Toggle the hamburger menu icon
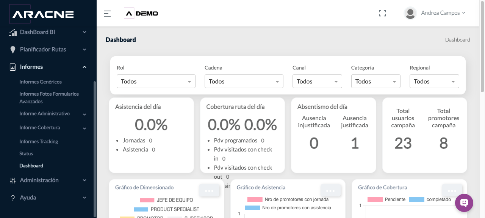 coord(107,14)
